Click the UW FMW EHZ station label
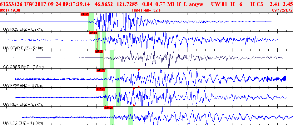 (23, 86)
